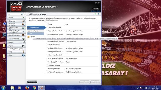Collapse the Doku Filtreleme section
Screen dimensions: 161x90
[x=48, y=45]
